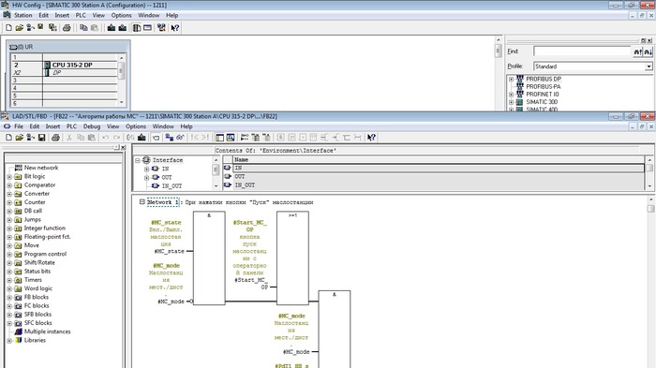Click Upload to PG icon in HW Config
Screen dimensions: 656x368
(x=123, y=28)
